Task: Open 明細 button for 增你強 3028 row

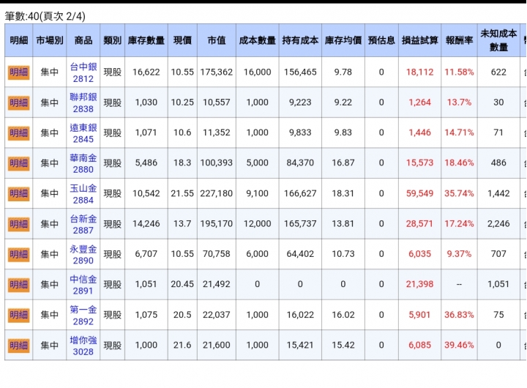Action: point(19,346)
